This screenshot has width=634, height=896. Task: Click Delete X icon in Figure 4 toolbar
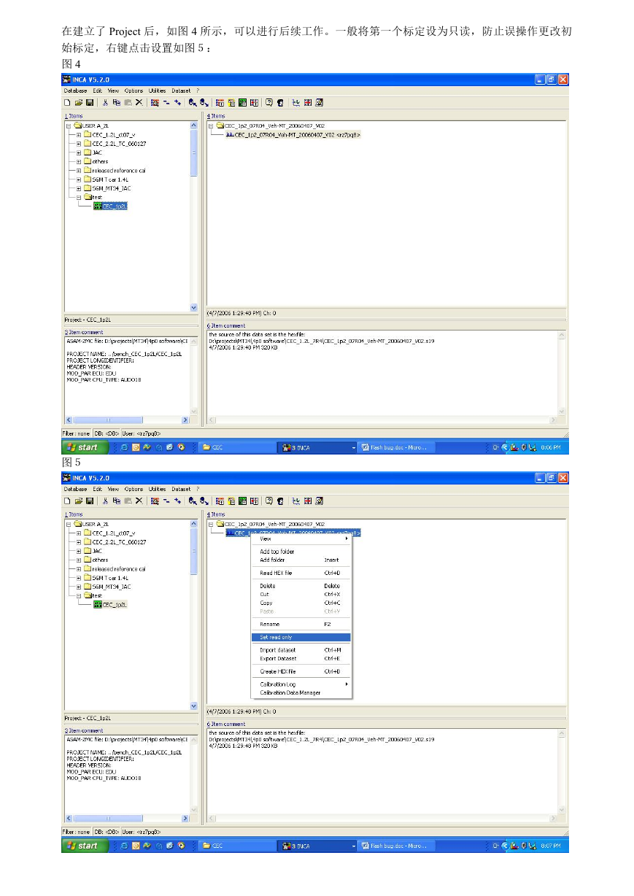point(139,102)
